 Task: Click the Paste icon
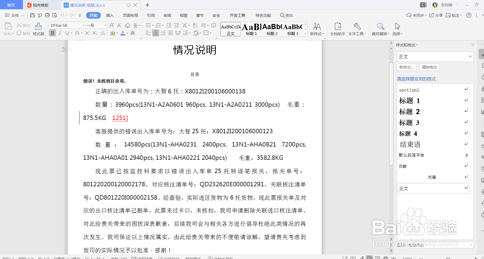click(x=8, y=26)
